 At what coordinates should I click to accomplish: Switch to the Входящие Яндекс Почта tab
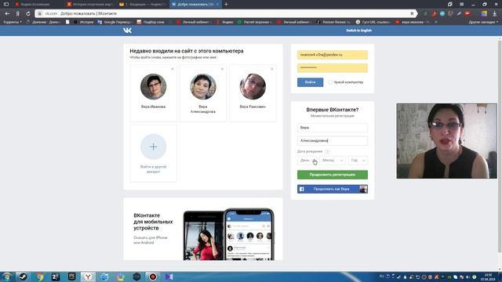click(142, 5)
